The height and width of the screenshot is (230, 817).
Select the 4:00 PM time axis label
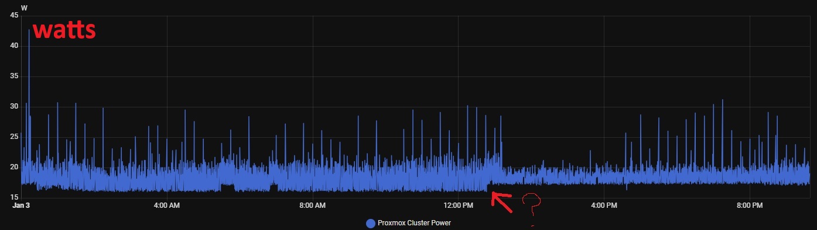click(604, 205)
